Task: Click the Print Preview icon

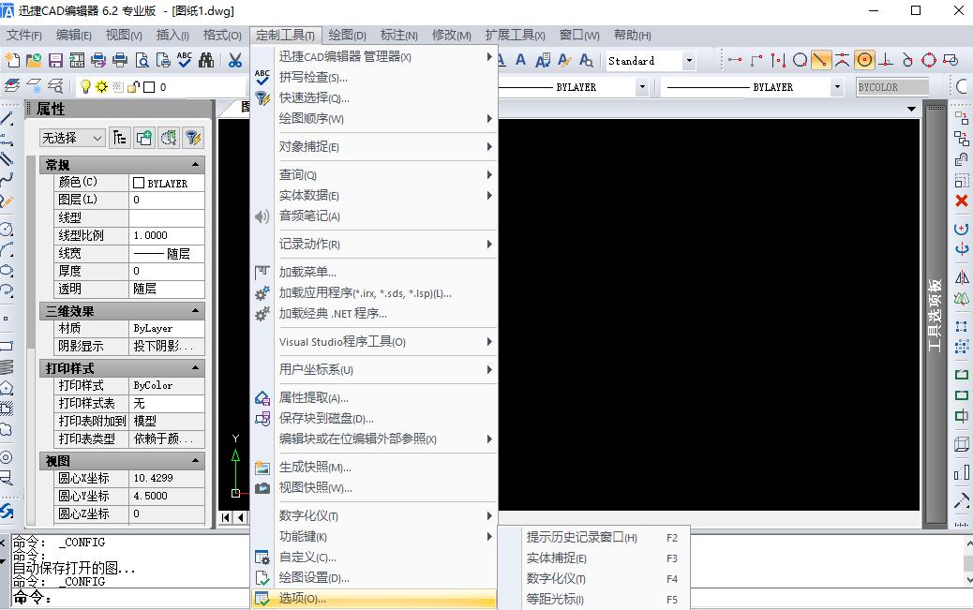Action: 142,60
